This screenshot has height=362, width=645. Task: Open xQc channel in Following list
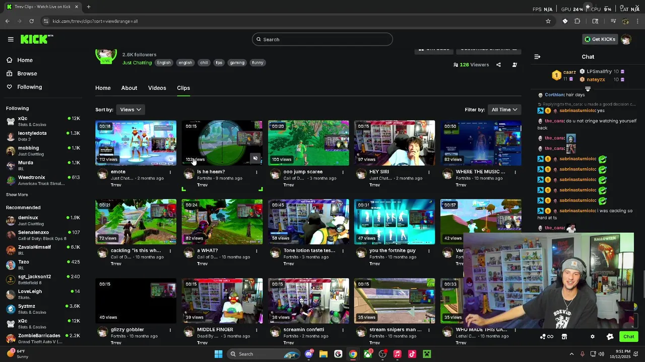coord(43,121)
